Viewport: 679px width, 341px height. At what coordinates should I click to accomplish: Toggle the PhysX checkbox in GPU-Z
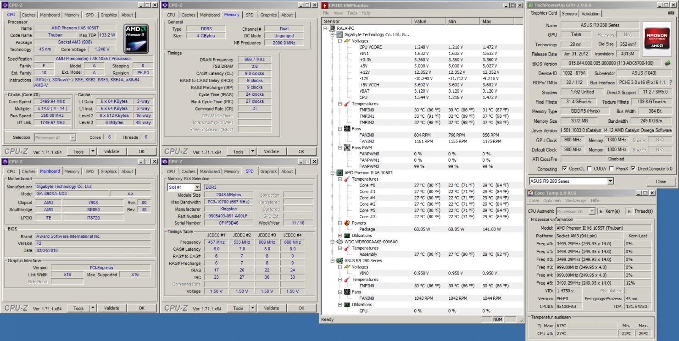tap(612, 169)
